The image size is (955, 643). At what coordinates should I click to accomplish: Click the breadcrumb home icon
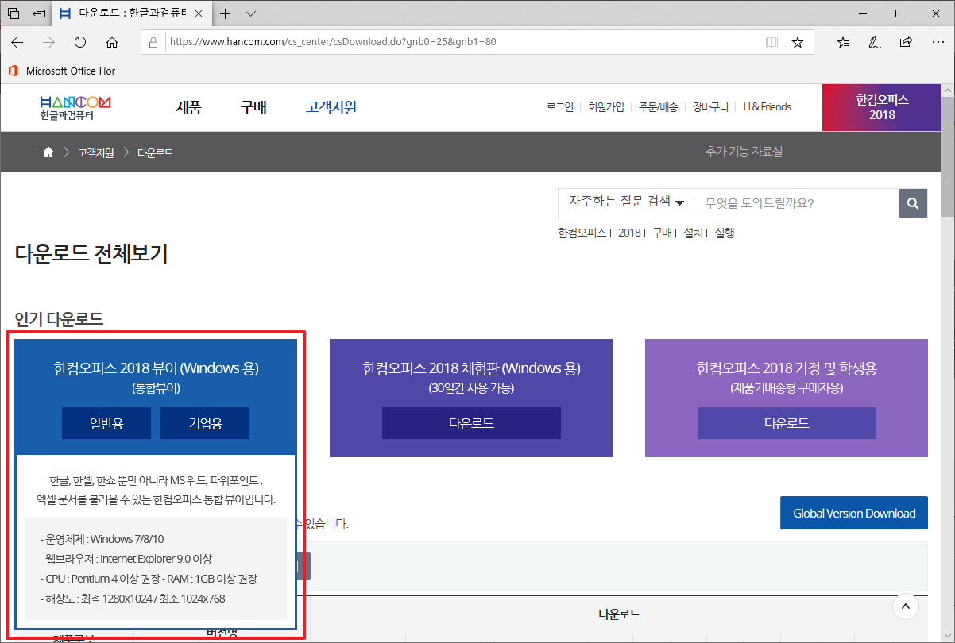pos(48,152)
